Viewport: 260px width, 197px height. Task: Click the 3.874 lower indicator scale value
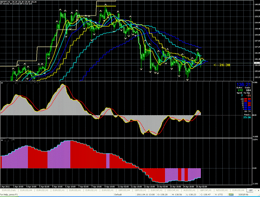255,140
